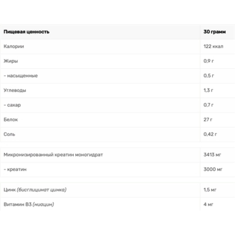Click the "1,3 г" carbohydrates value
The image size is (235, 235).
pyautogui.click(x=209, y=90)
